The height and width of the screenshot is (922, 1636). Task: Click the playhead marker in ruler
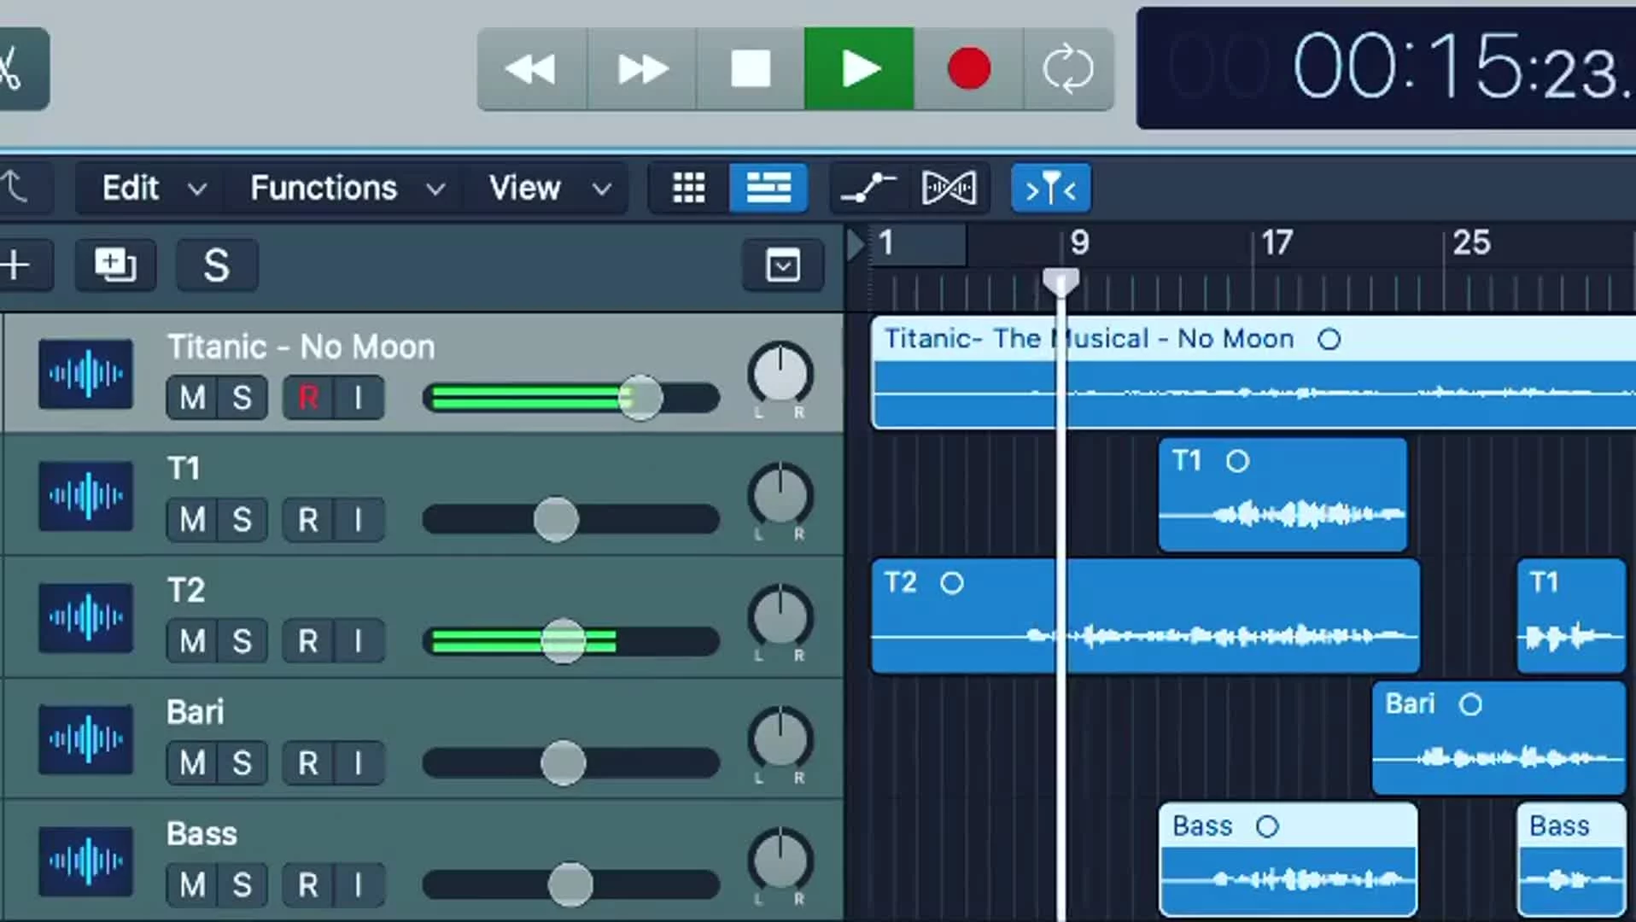1060,283
